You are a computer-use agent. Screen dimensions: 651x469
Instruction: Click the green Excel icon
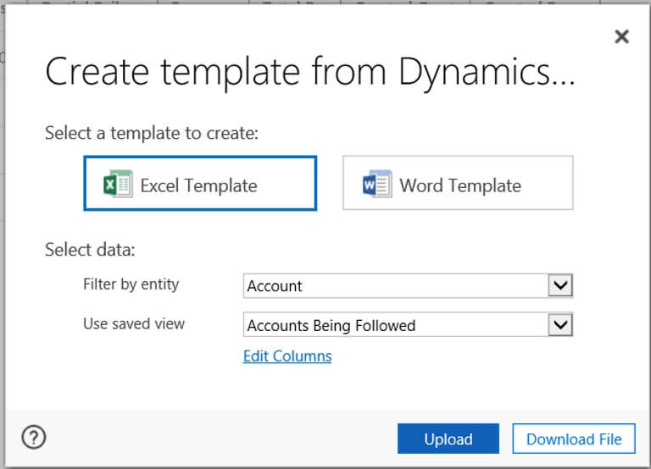pyautogui.click(x=118, y=184)
